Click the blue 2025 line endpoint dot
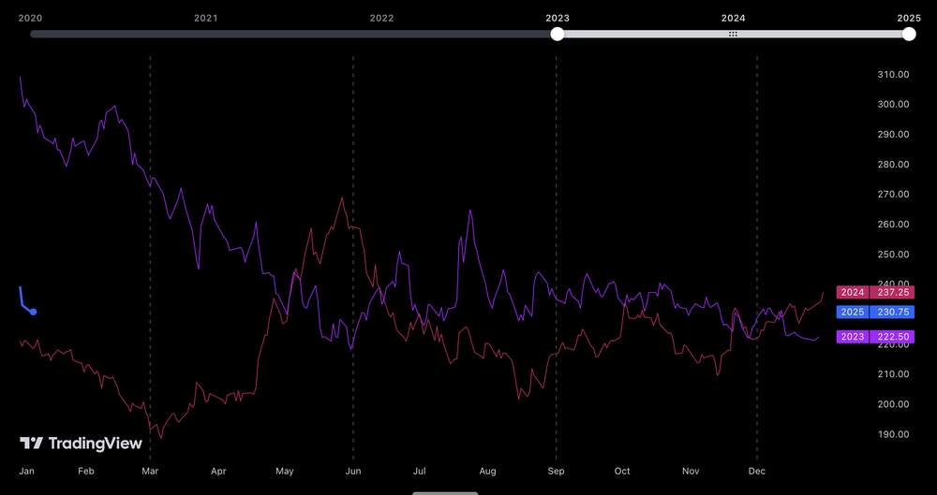 point(34,312)
